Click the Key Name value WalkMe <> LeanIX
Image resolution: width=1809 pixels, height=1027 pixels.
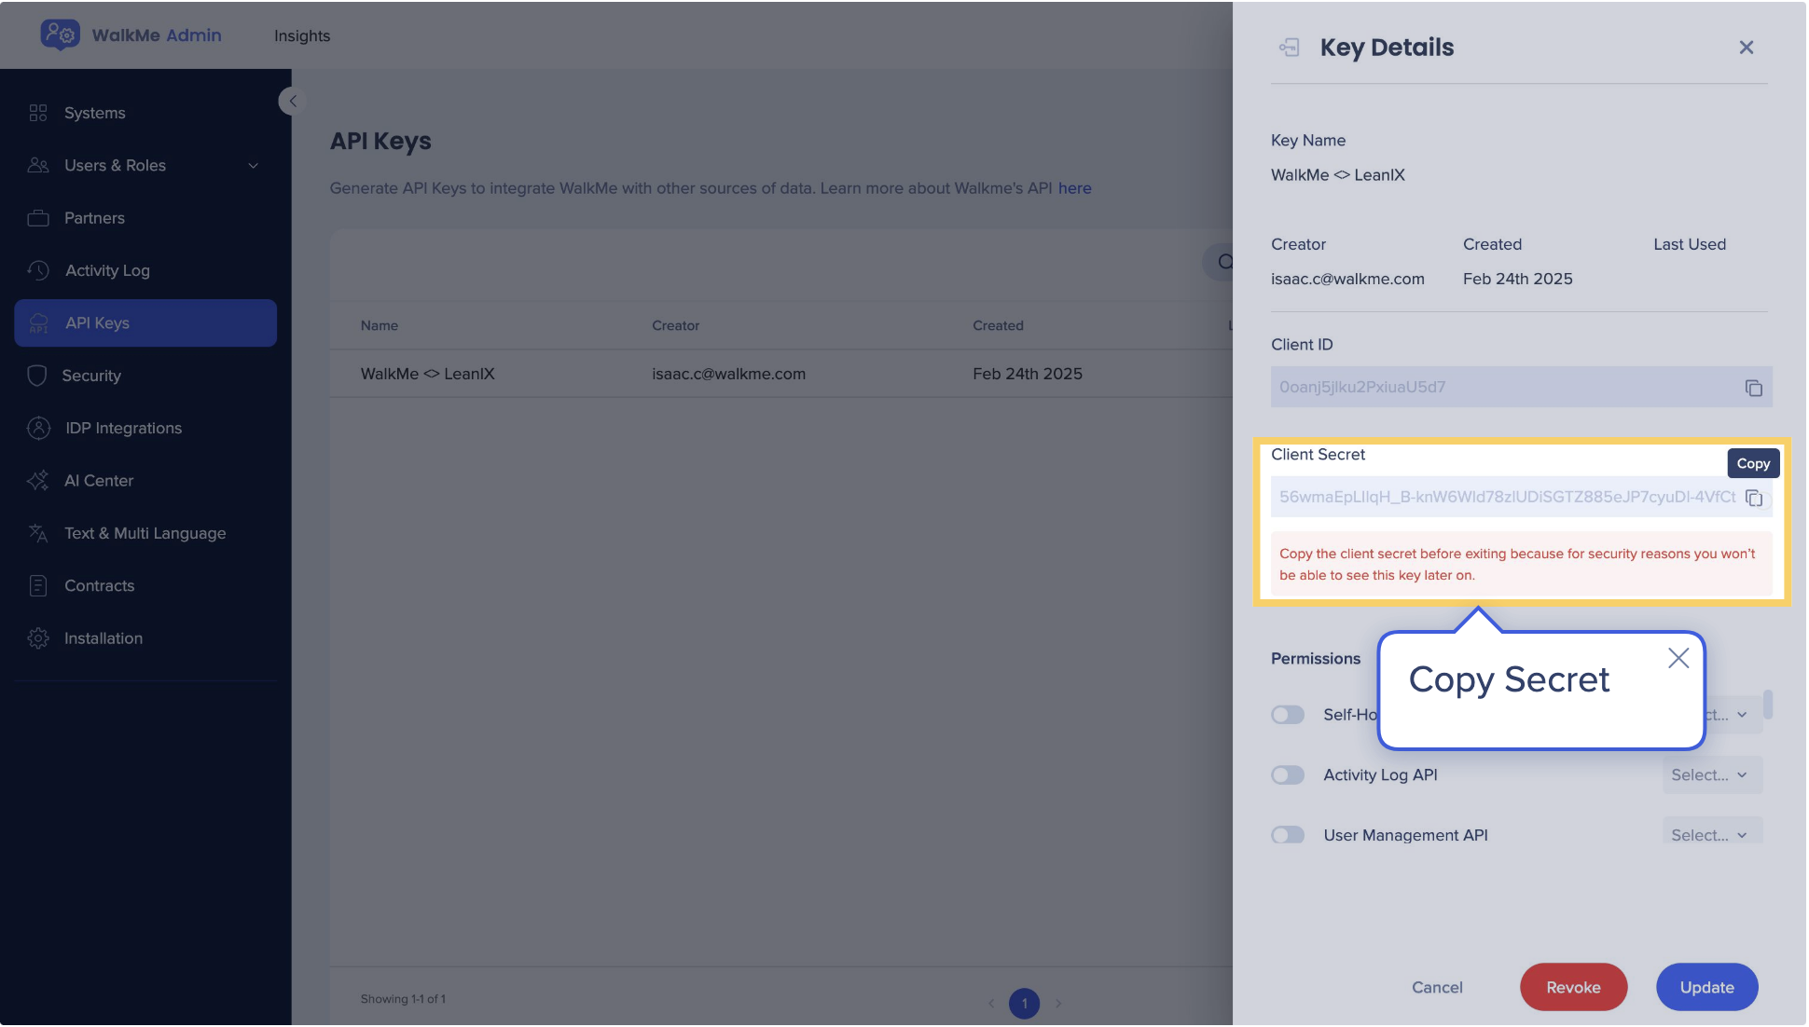(x=1337, y=175)
